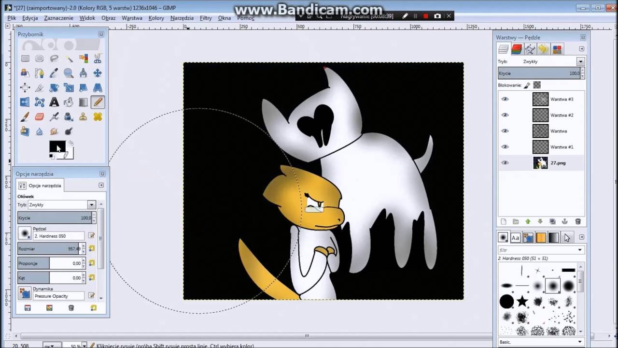Viewport: 618px width, 348px height.
Task: Open Warstwy panel tab menu arrow
Action: (581, 49)
